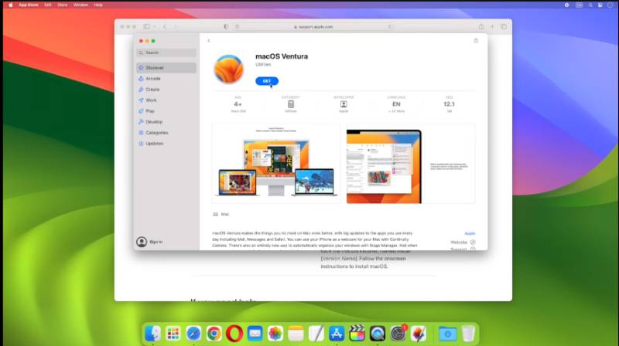The height and width of the screenshot is (346, 619).
Task: Open the Edit menu in menu bar
Action: [48, 5]
